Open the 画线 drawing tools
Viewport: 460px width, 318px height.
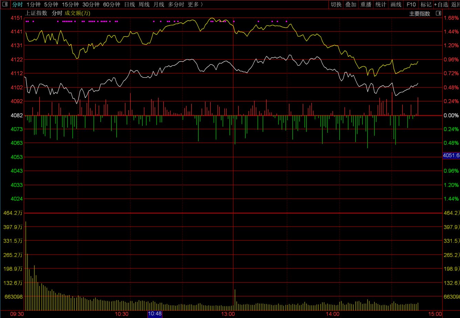click(x=396, y=4)
